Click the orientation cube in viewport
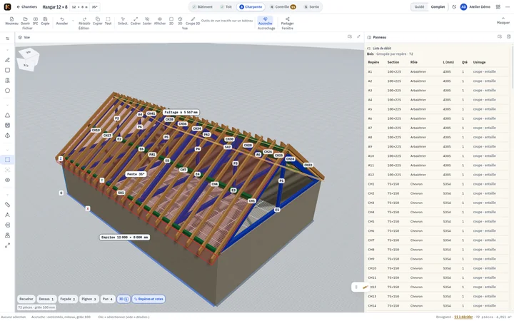The height and width of the screenshot is (321, 514). point(28,59)
